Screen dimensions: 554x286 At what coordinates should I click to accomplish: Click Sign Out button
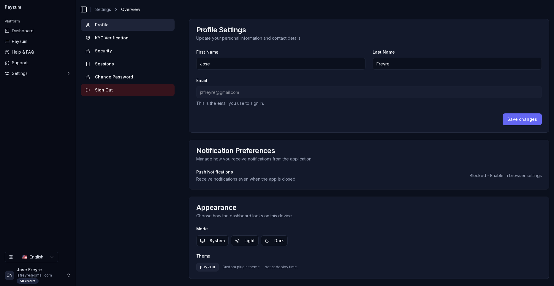[x=128, y=90]
